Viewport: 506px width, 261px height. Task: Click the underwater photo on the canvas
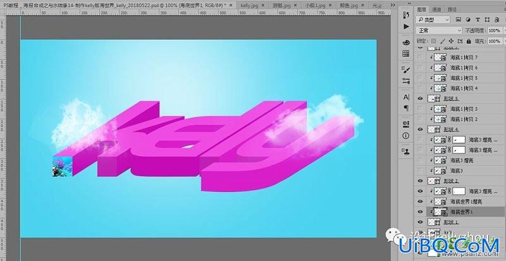63,166
